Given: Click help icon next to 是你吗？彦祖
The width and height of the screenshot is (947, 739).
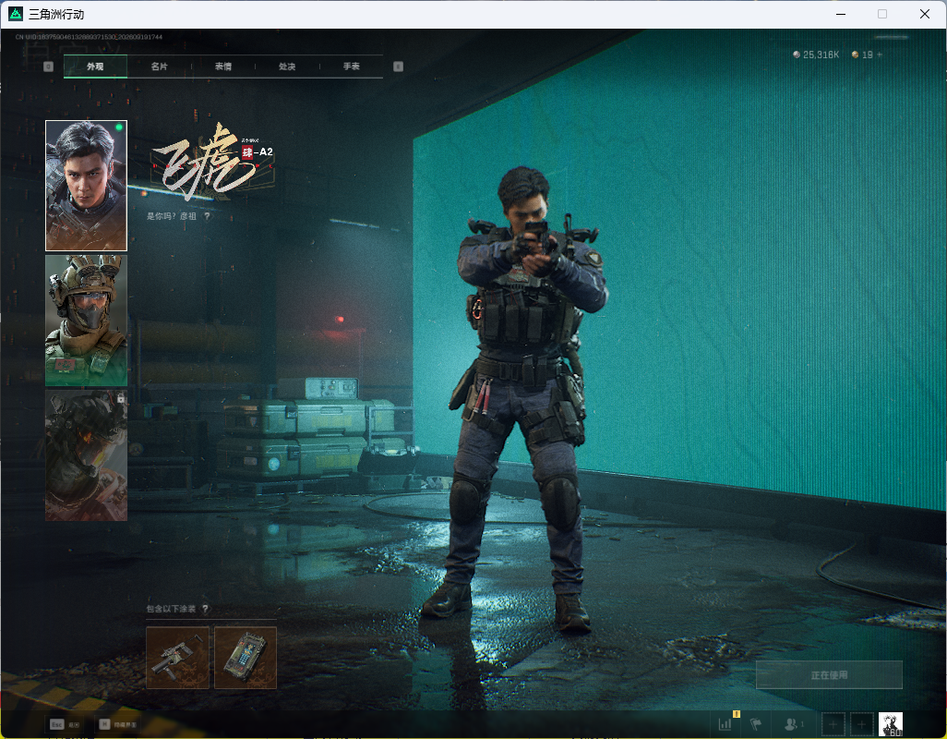Looking at the screenshot, I should coord(207,216).
